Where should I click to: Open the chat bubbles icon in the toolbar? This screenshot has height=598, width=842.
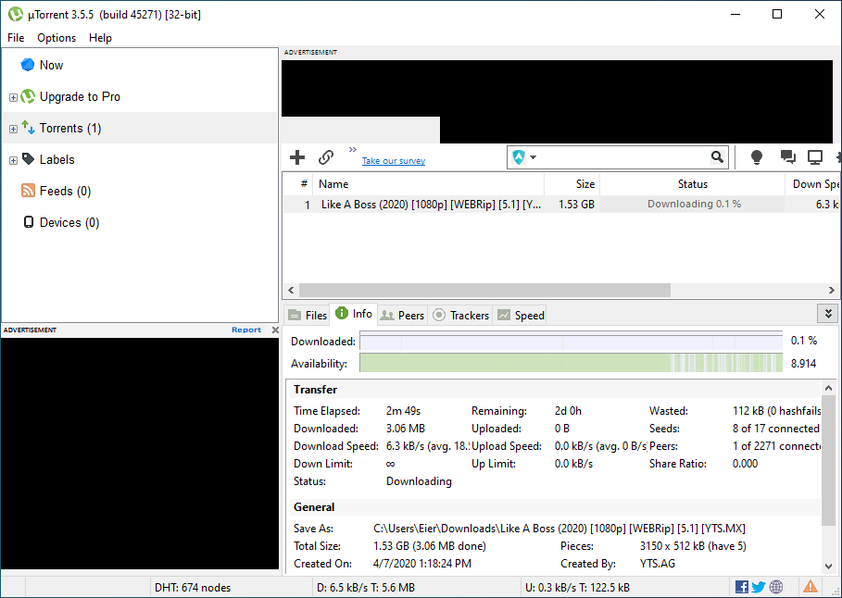point(787,157)
